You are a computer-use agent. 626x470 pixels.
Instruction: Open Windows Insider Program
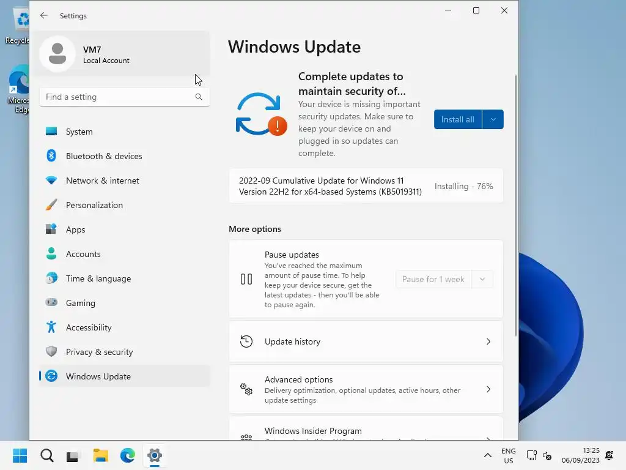click(x=366, y=428)
